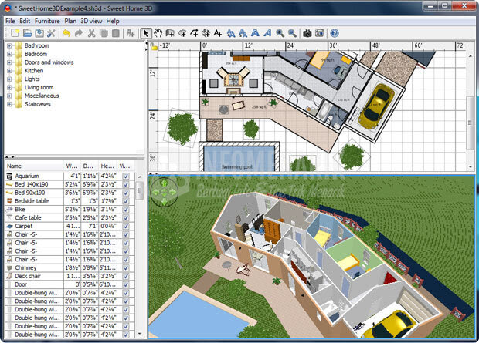
Task: Open Preferences from the tools icon
Action: pyautogui.click(x=51, y=33)
